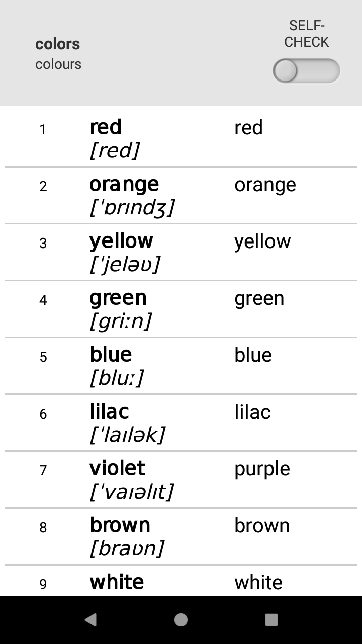Tap the 'blue' vocabulary word
Viewport: 362px width, 644px height.
point(111,355)
